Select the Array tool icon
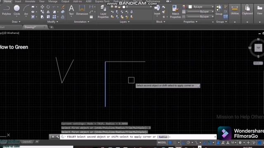This screenshot has height=148, width=264. point(54,17)
